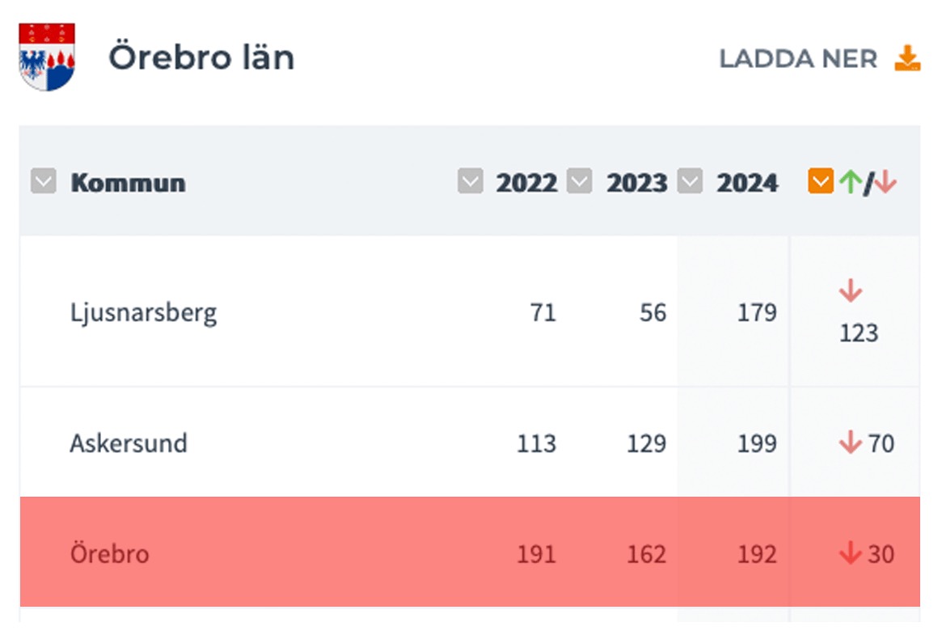Click the green up arrow in header
Viewport: 946px width, 631px height.
click(849, 183)
